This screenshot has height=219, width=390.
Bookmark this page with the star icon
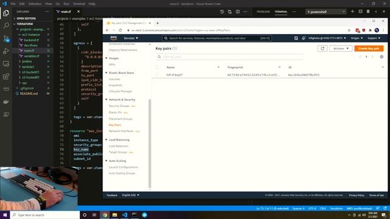click(349, 30)
